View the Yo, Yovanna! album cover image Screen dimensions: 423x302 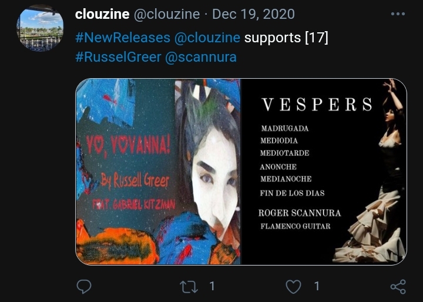[158, 172]
